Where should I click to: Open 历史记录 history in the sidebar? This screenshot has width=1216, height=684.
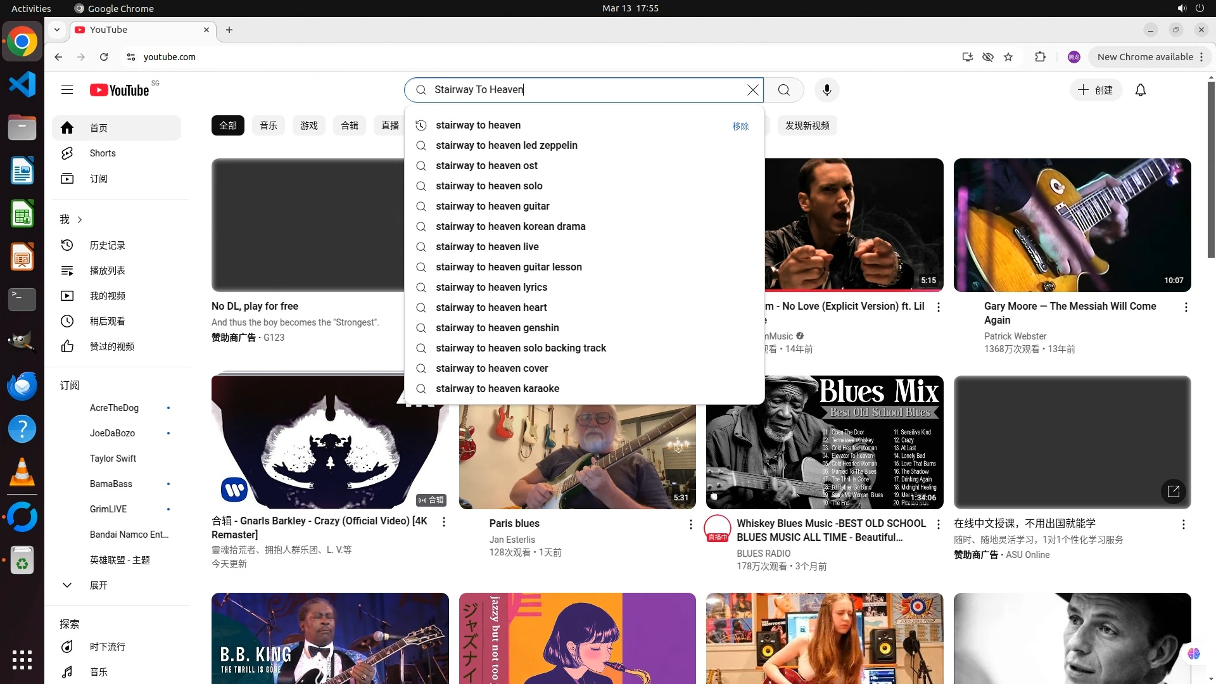click(107, 245)
